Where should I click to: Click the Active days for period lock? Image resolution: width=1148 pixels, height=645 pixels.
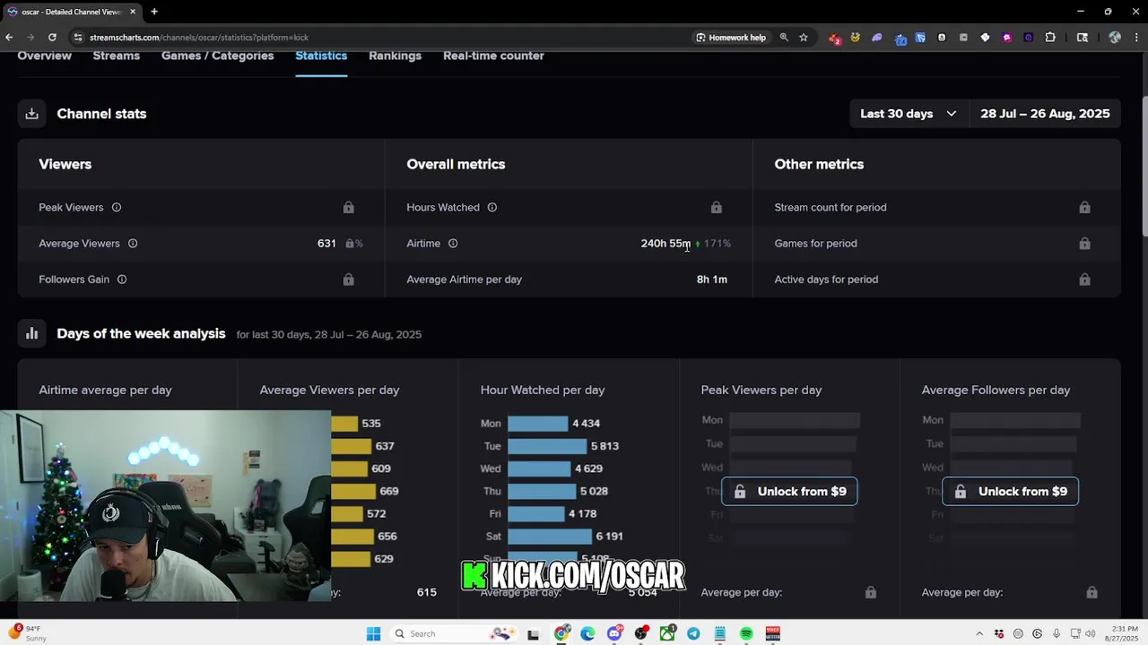pos(1084,279)
